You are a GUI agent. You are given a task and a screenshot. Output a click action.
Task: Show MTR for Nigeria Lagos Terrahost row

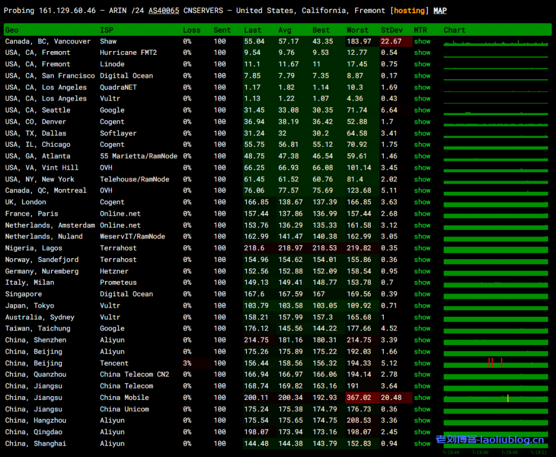422,248
